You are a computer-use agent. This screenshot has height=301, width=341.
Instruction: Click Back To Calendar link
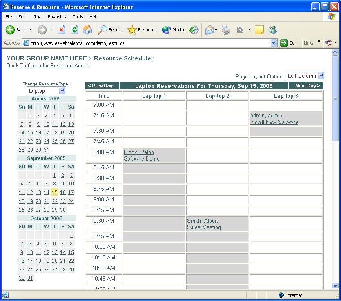pyautogui.click(x=27, y=66)
